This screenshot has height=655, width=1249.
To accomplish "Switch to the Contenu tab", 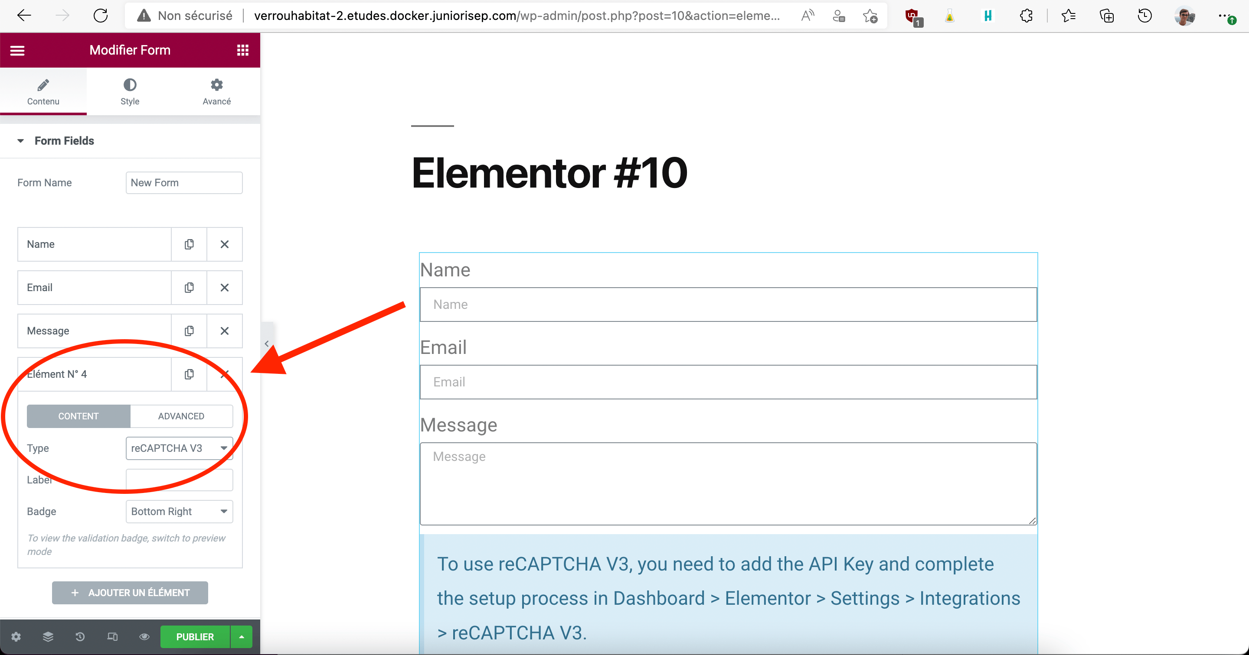I will point(43,91).
